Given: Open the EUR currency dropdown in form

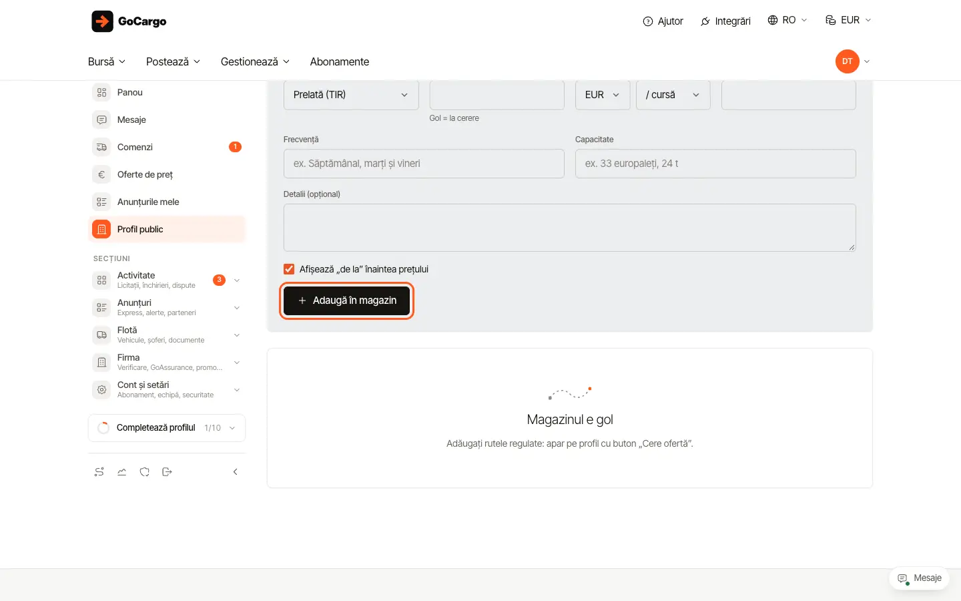Looking at the screenshot, I should click(603, 95).
